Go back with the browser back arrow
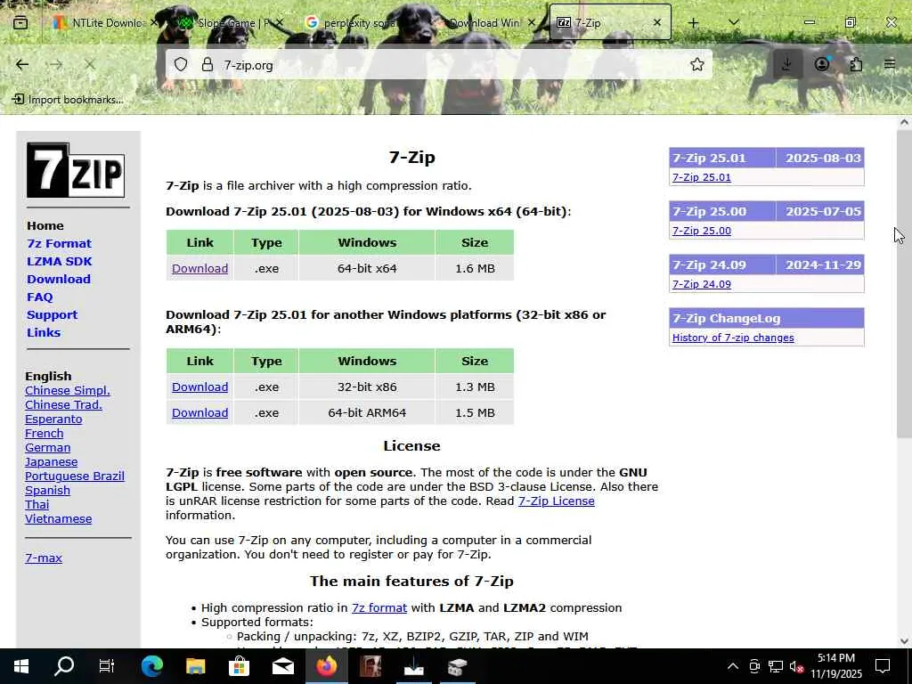The width and height of the screenshot is (912, 684). pyautogui.click(x=22, y=64)
